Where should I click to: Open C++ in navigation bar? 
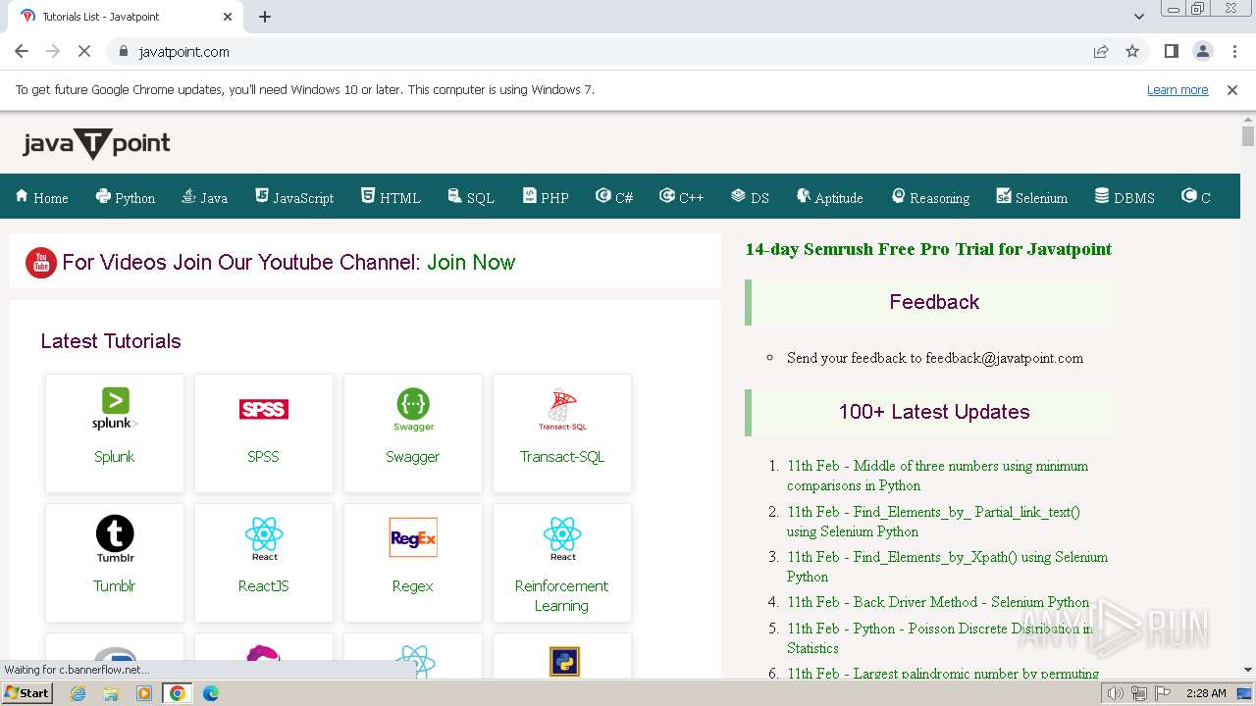(x=682, y=197)
